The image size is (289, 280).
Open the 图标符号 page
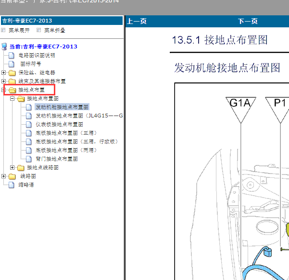point(31,64)
